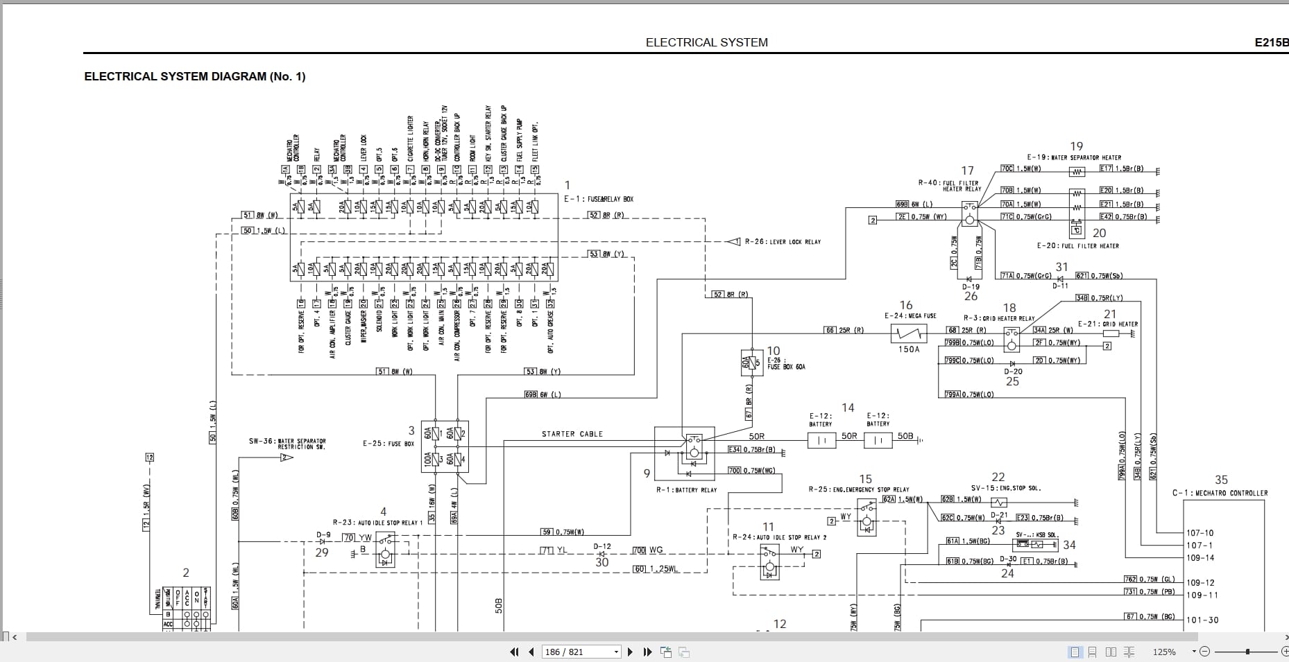Click controller pin '107-1'
The image size is (1289, 662).
click(1199, 546)
